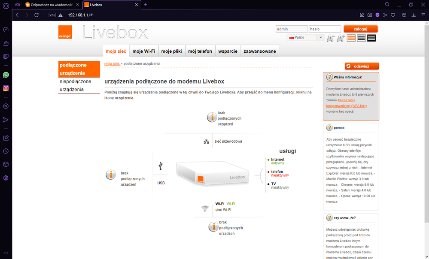The height and width of the screenshot is (259, 429).
Task: Click three-dots more options in sidebar
Action: coord(6,253)
